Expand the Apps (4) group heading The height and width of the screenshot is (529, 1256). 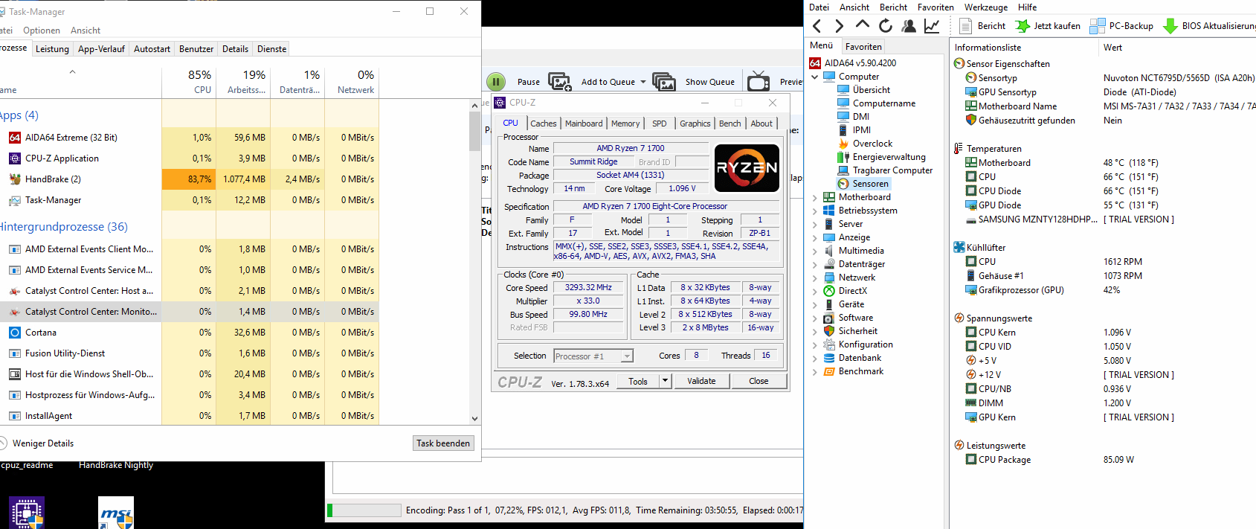pos(19,115)
